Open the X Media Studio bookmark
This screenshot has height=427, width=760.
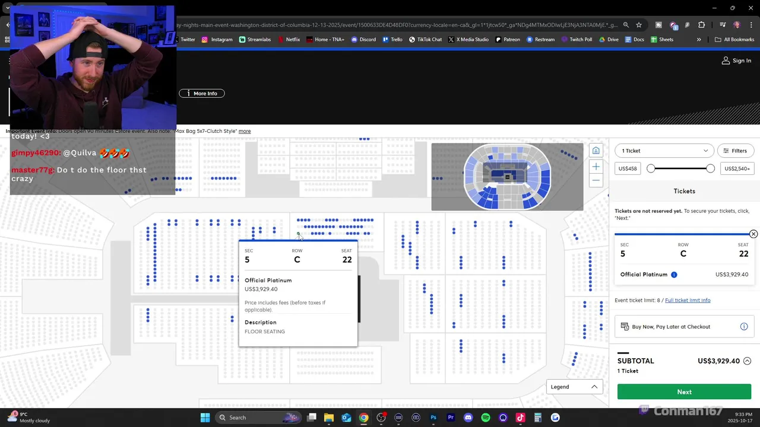coord(468,40)
